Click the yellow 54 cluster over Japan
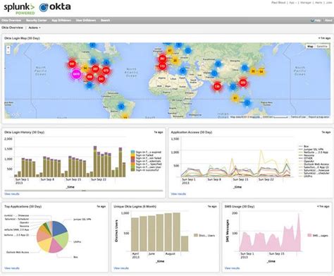This screenshot has height=276, width=334. [261, 71]
